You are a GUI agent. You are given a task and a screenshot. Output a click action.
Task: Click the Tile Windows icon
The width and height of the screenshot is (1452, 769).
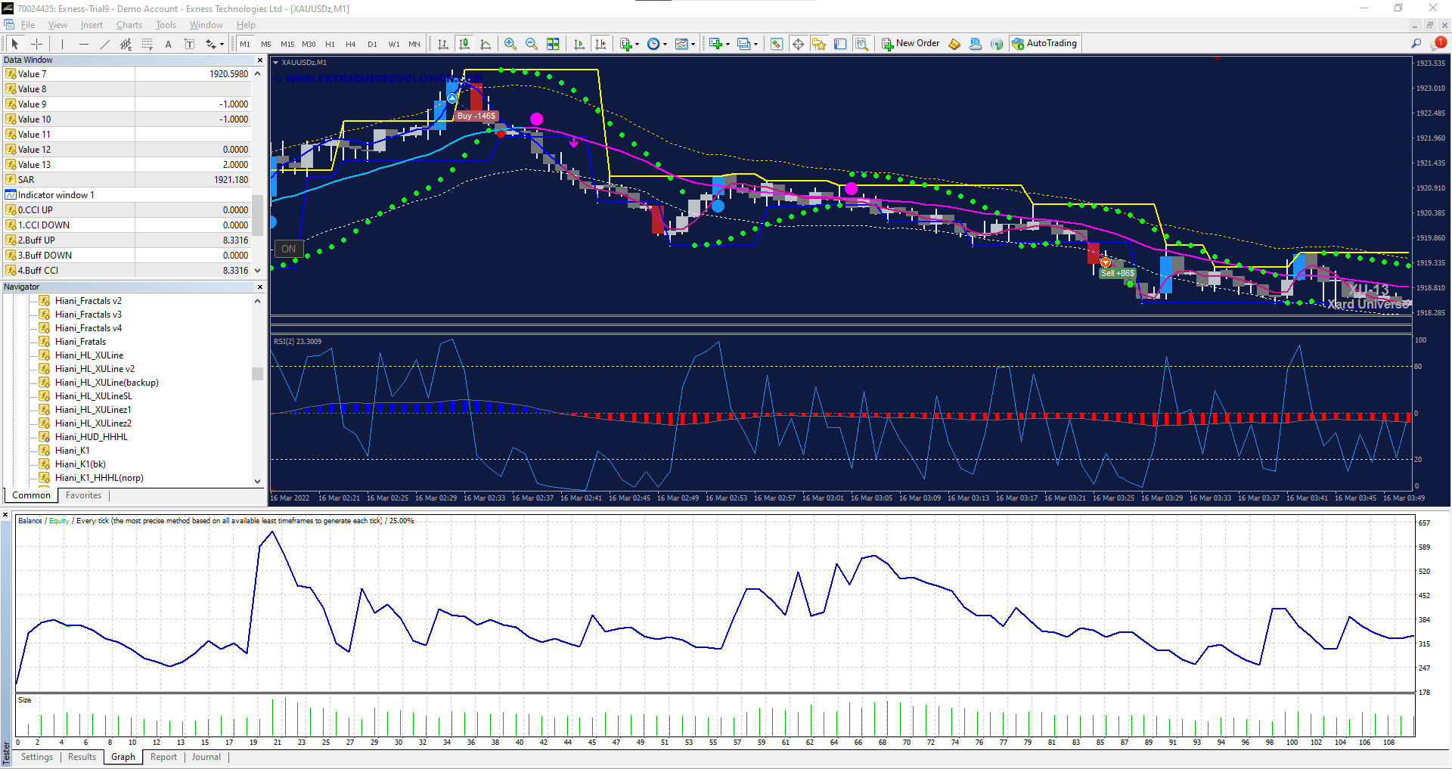pos(554,44)
